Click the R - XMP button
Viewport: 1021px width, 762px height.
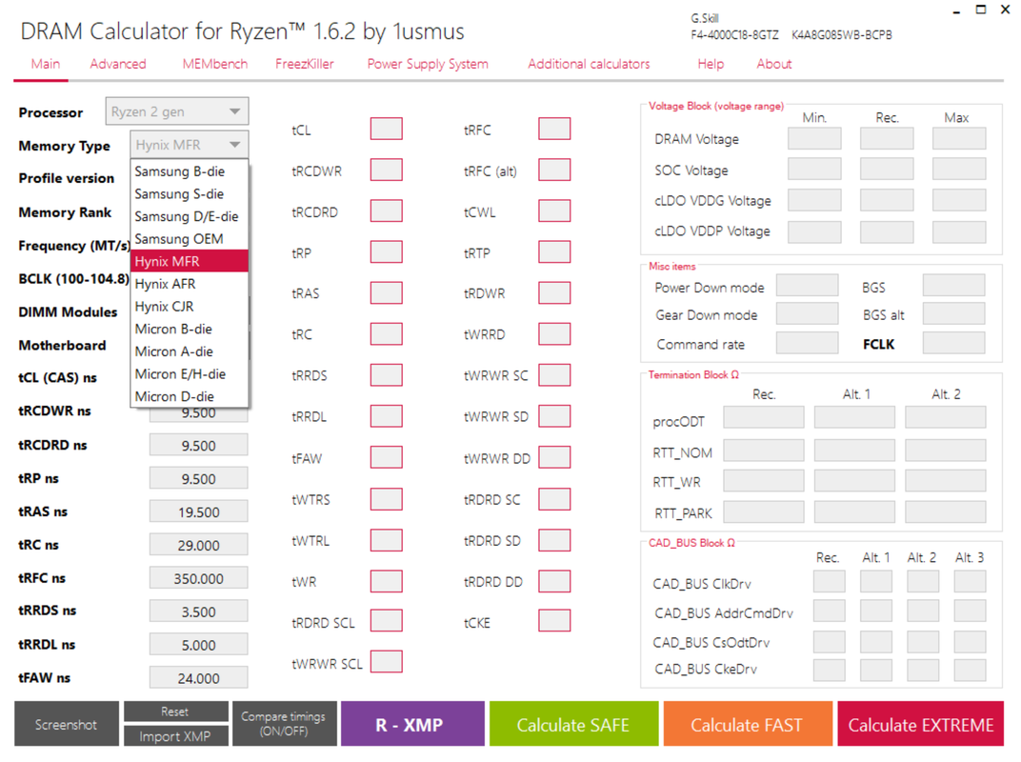click(x=412, y=724)
